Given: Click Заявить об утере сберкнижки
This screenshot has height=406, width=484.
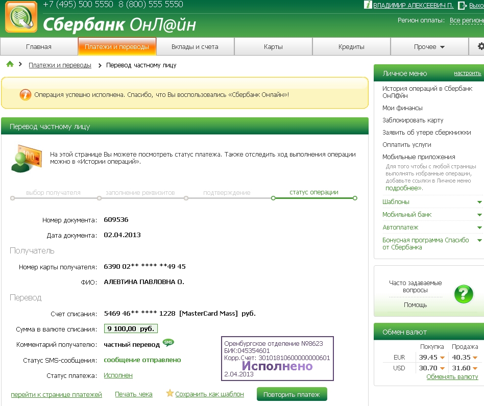Looking at the screenshot, I should [x=427, y=132].
